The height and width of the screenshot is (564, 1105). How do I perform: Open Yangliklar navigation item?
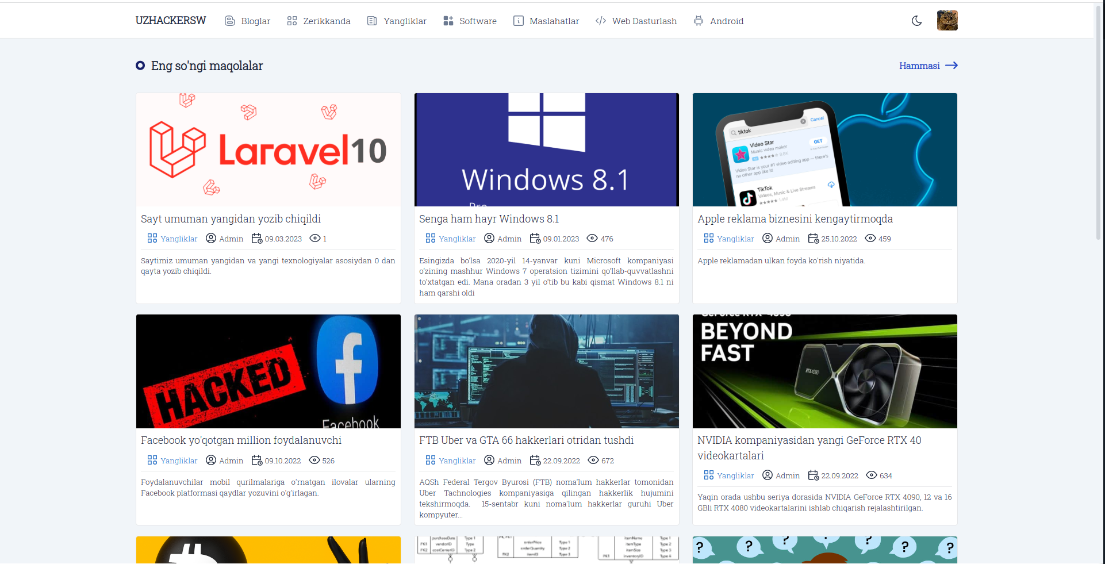click(397, 21)
